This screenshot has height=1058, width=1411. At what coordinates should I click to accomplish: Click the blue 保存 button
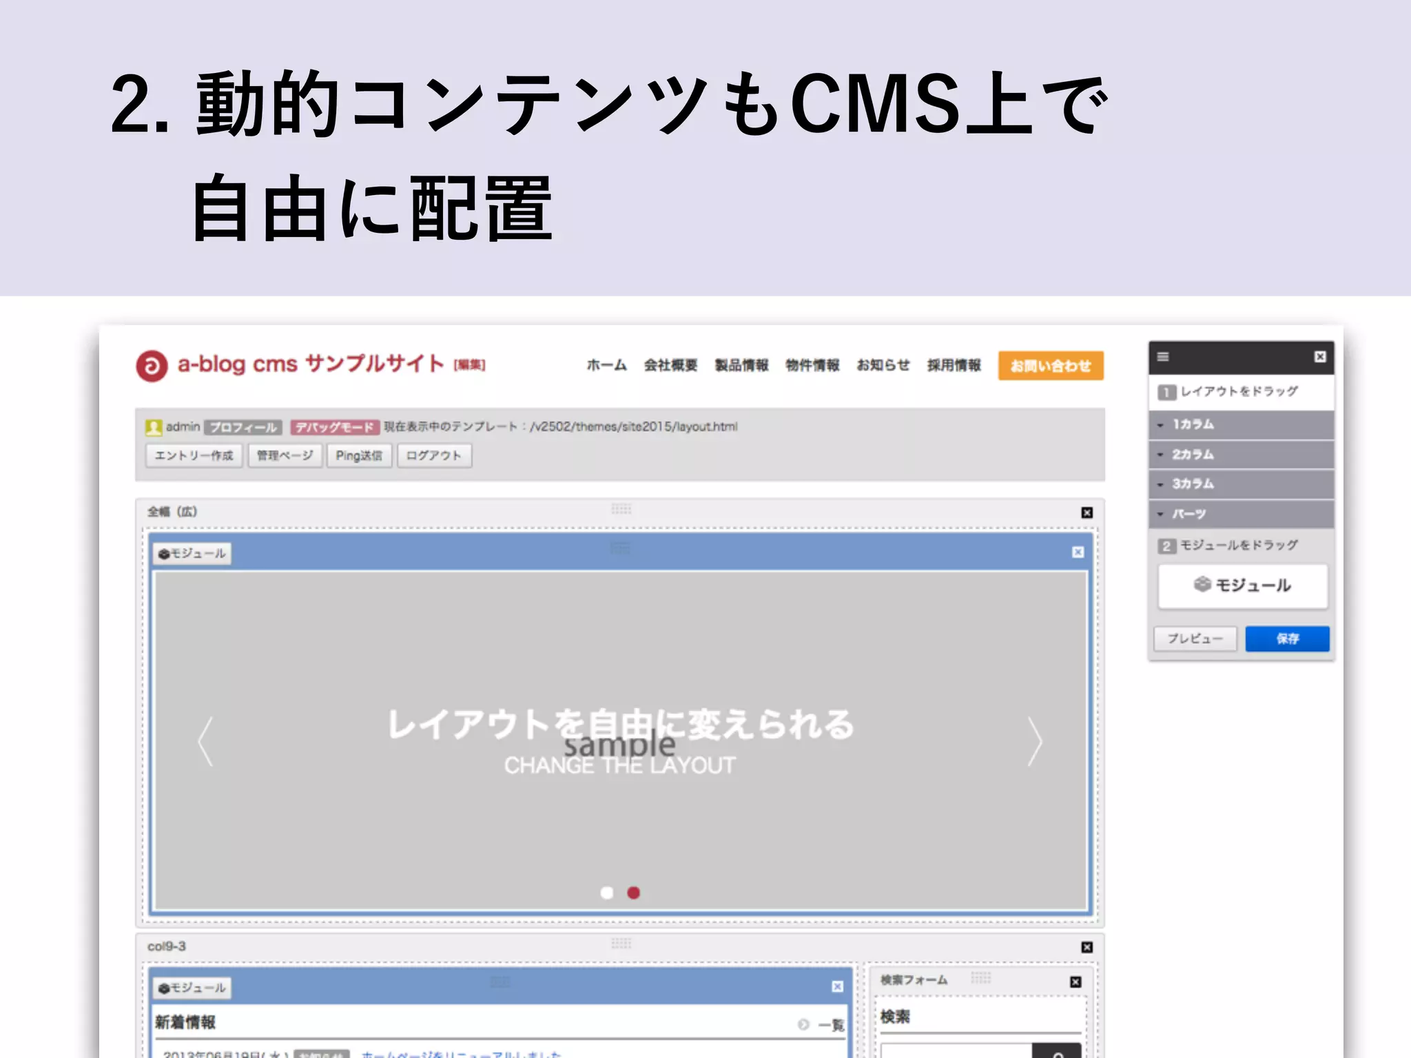[1287, 639]
